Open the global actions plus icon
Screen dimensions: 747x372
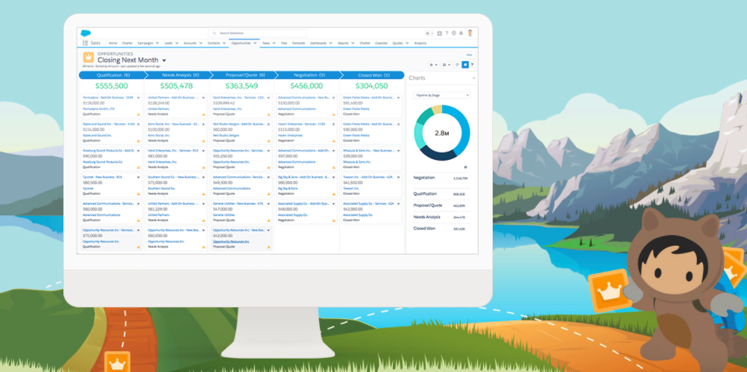[x=439, y=33]
